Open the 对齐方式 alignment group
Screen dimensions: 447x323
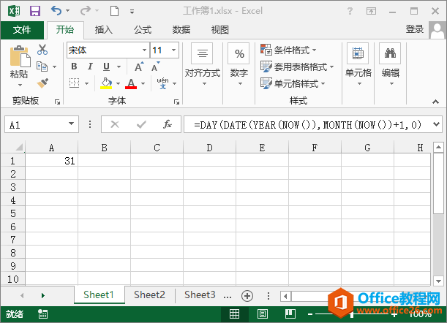coord(203,64)
